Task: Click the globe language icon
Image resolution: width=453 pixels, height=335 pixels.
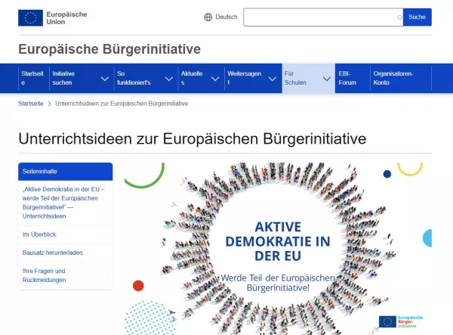Action: point(208,17)
